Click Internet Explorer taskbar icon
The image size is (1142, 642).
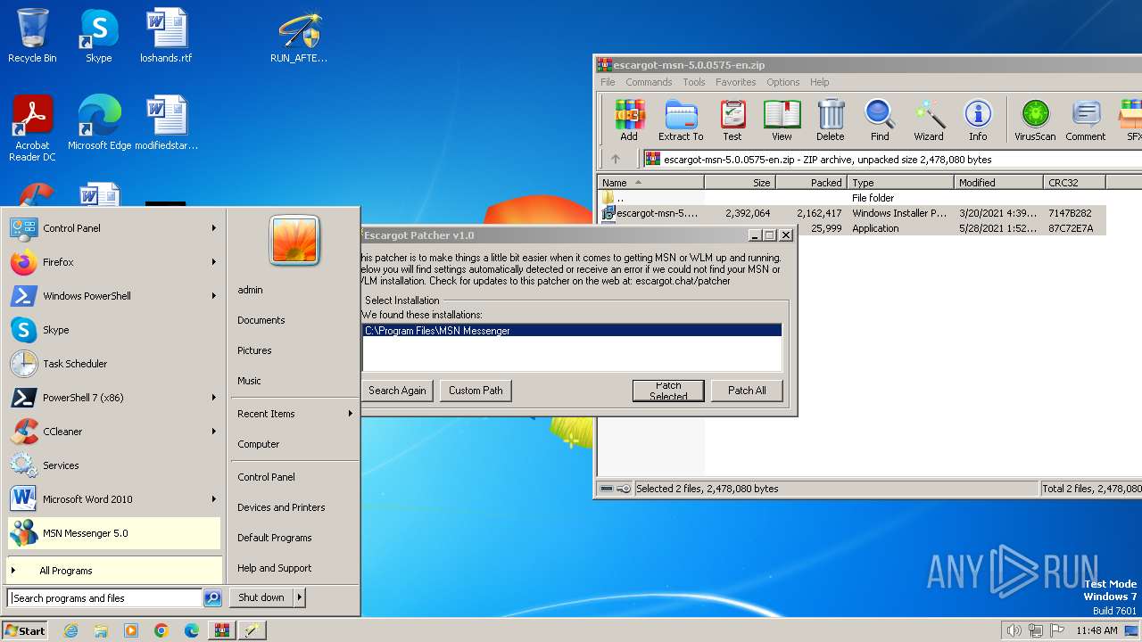point(70,630)
